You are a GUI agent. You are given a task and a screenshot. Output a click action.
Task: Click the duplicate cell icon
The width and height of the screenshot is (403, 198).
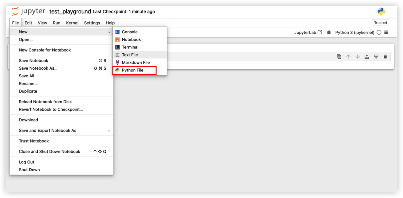click(339, 57)
